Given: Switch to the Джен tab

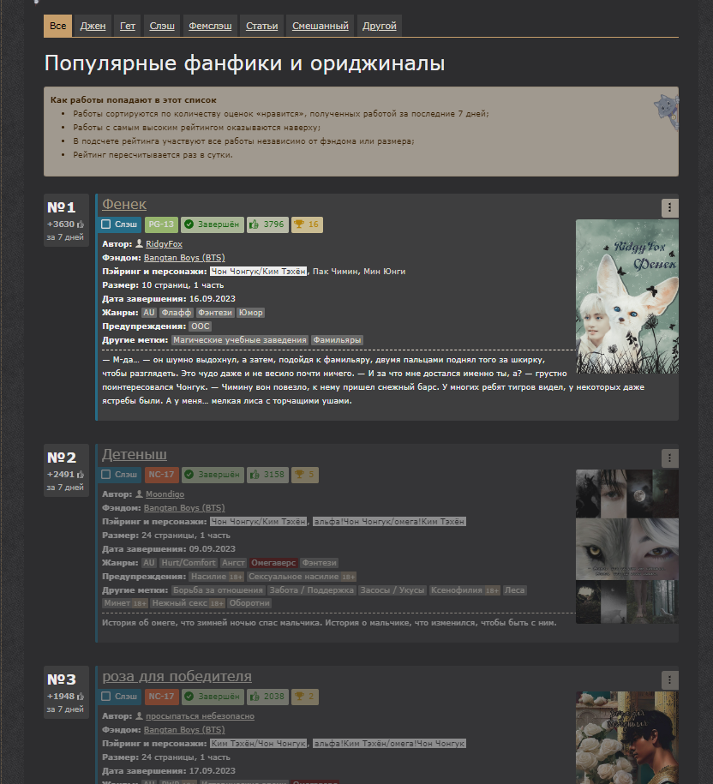Looking at the screenshot, I should coord(93,26).
